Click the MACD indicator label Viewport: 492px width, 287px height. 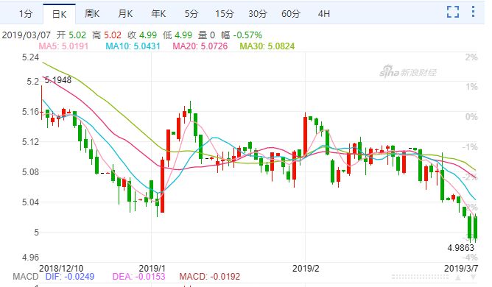pos(26,277)
